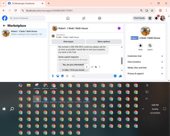
Task: Expand the Privacy & support section
Action: click(x=145, y=73)
